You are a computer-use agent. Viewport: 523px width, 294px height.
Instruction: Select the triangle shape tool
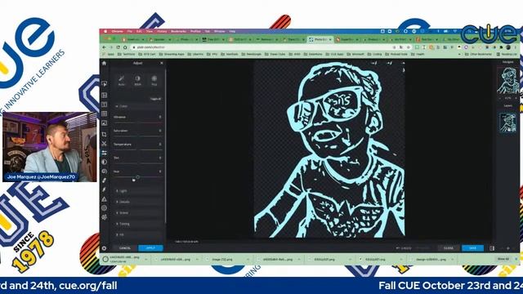click(x=104, y=199)
